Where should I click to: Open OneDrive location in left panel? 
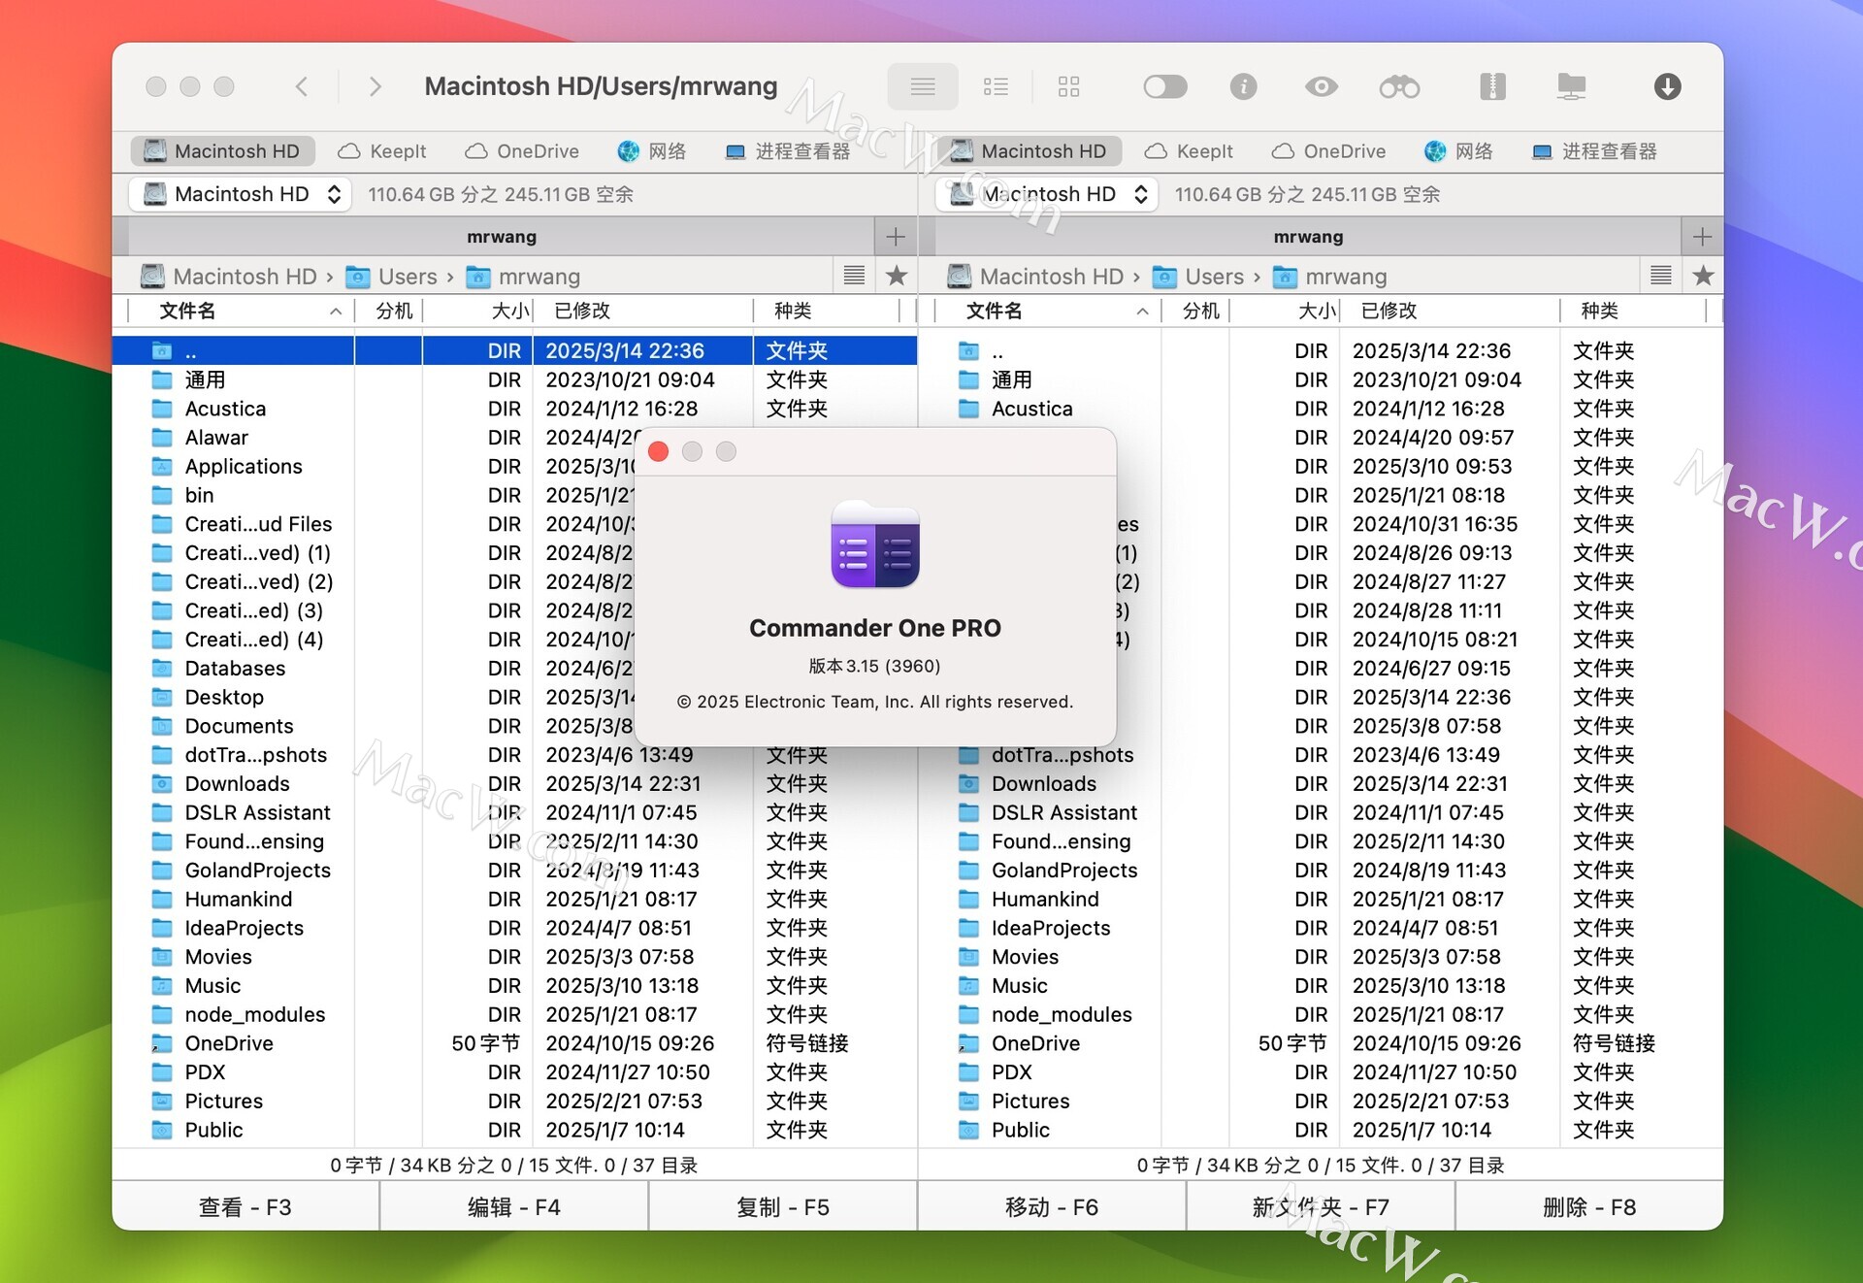coord(522,150)
